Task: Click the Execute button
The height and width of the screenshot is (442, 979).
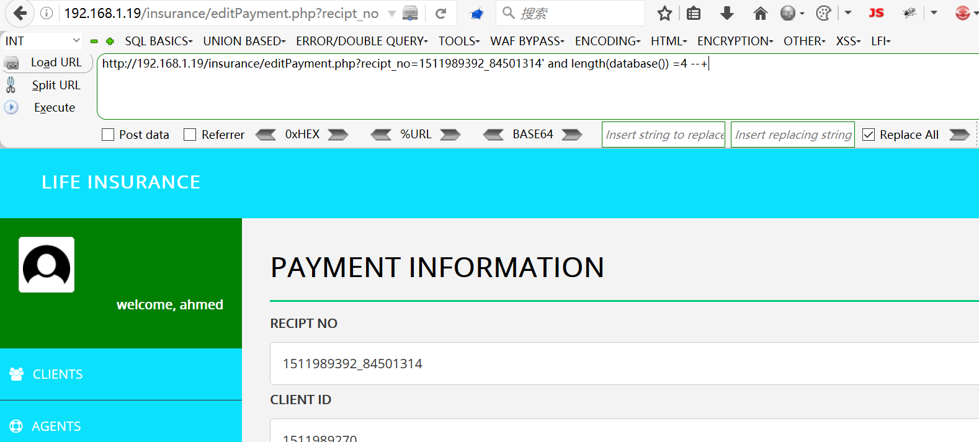Action: coord(55,107)
